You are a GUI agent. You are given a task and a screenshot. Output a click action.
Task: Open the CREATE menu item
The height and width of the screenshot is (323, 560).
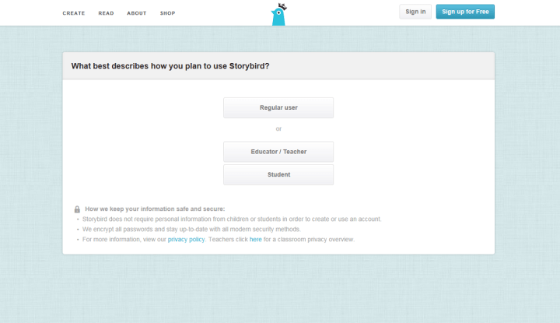pos(74,13)
